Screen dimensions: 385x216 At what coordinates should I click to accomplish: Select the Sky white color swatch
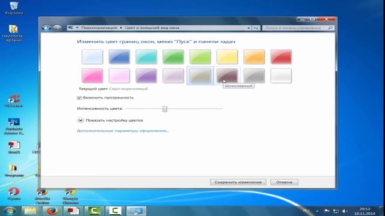coord(92,56)
